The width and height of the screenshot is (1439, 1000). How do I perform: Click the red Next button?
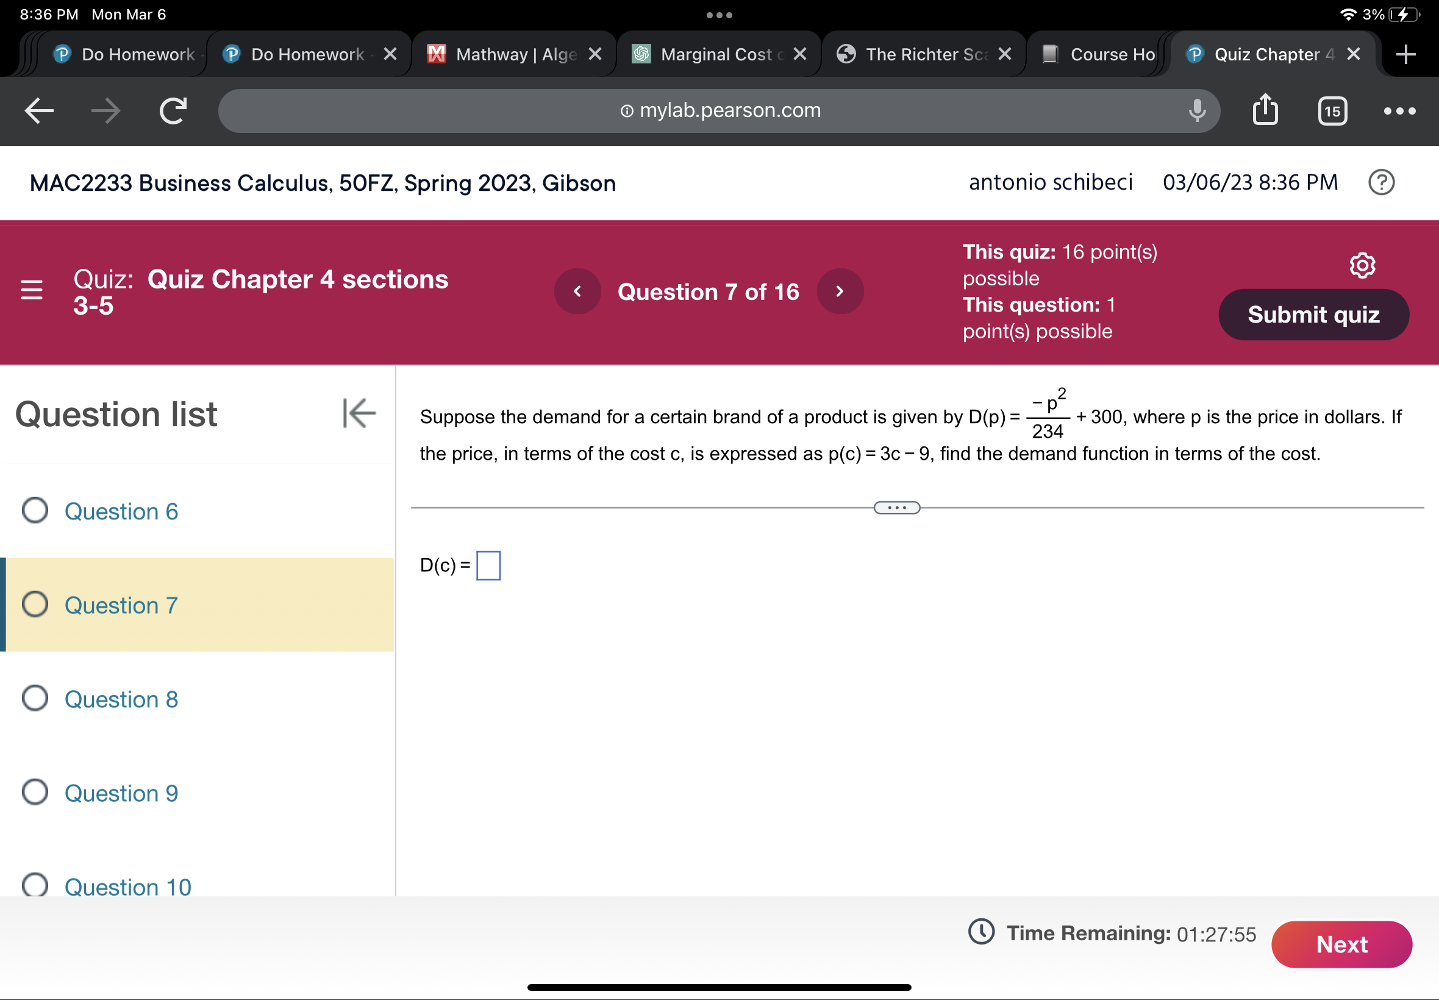tap(1341, 945)
